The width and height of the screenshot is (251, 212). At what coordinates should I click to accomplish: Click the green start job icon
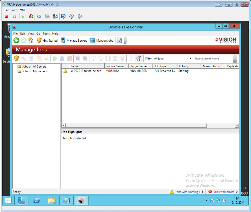click(x=55, y=58)
